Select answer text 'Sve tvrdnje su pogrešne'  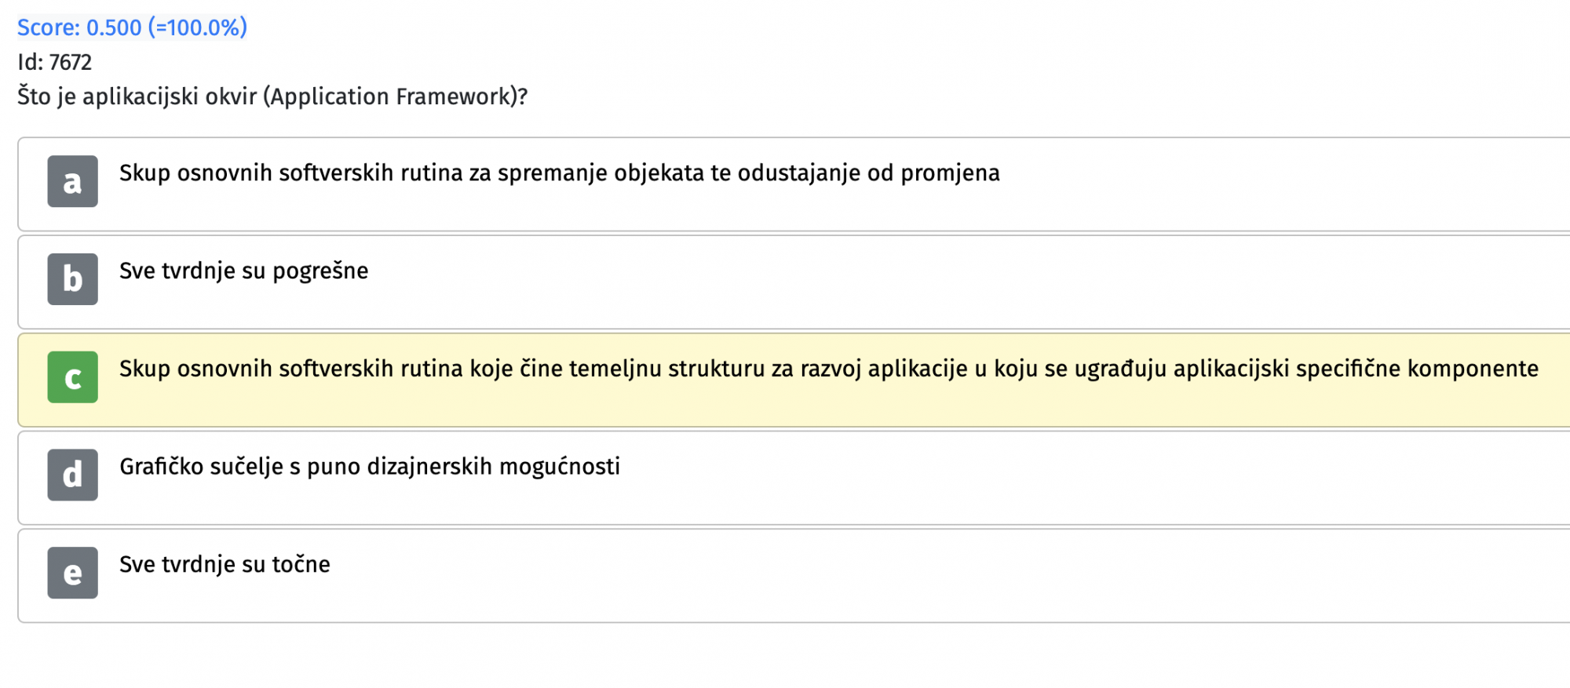click(x=243, y=271)
